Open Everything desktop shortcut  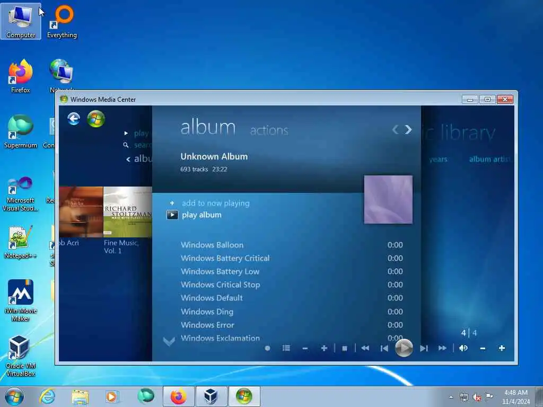[x=62, y=21]
